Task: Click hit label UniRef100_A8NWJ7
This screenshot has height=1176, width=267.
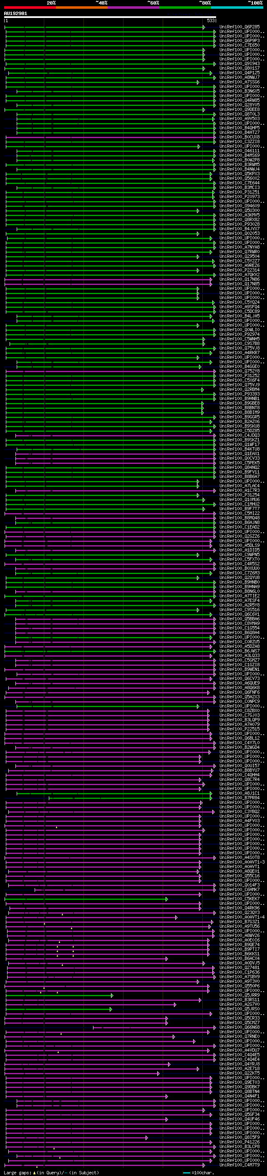Action: pos(239,77)
